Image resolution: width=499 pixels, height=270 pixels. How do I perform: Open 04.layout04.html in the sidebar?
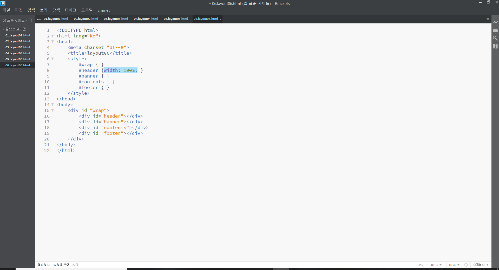(17, 53)
